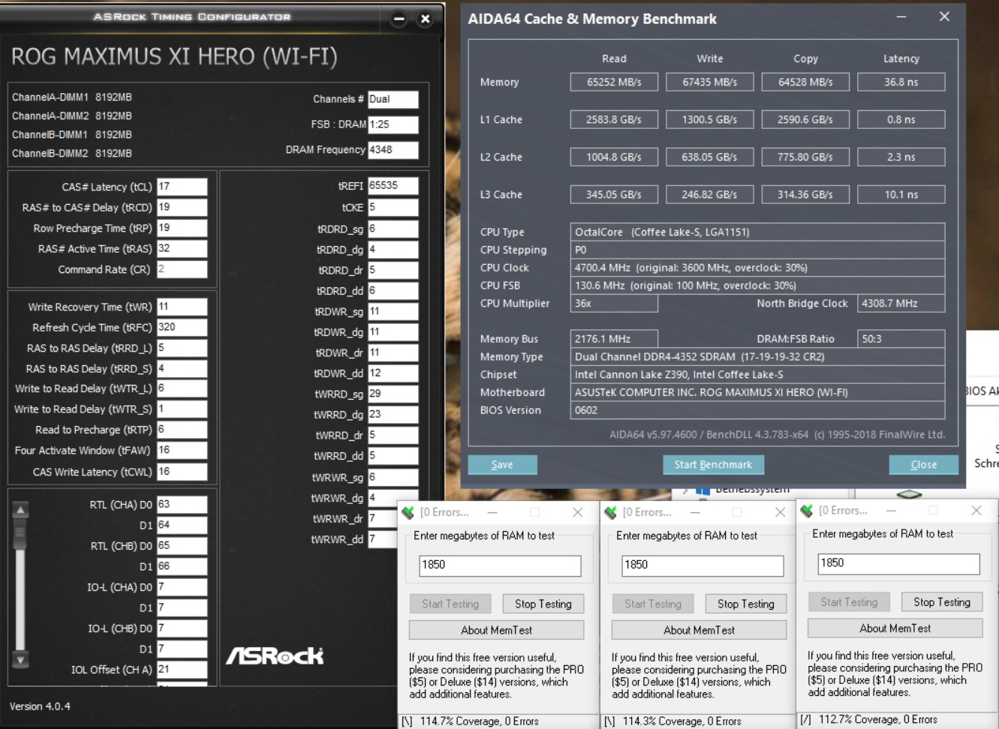Click the MemTest icon in the 114.7% coverage window
The width and height of the screenshot is (999, 729).
tap(408, 512)
